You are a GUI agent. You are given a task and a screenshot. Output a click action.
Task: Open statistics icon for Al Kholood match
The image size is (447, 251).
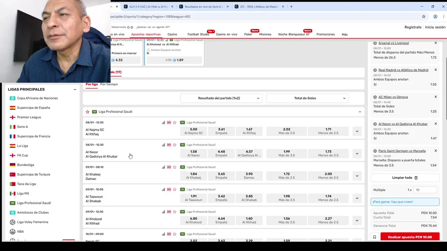[163, 212]
